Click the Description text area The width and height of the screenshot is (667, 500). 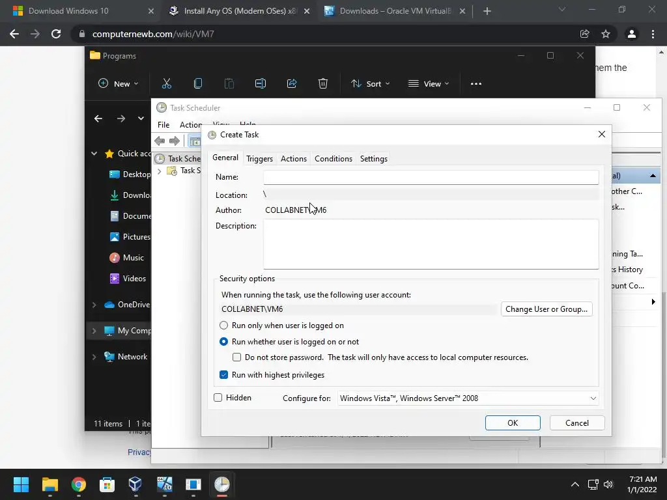pos(431,244)
